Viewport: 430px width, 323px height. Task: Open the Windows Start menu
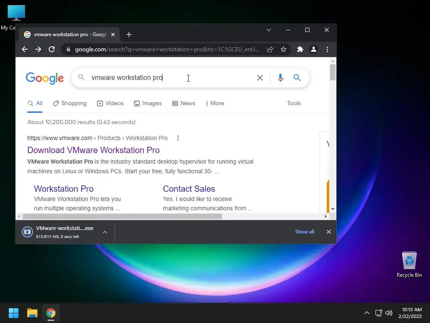(x=13, y=313)
